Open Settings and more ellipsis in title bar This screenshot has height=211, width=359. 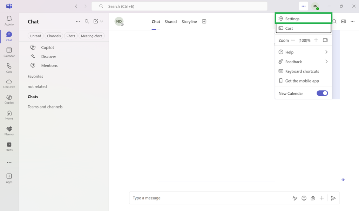pos(304,6)
